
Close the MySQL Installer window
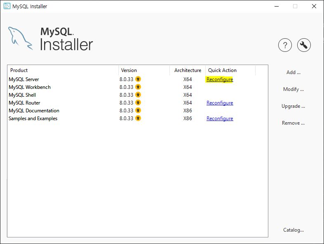314,7
